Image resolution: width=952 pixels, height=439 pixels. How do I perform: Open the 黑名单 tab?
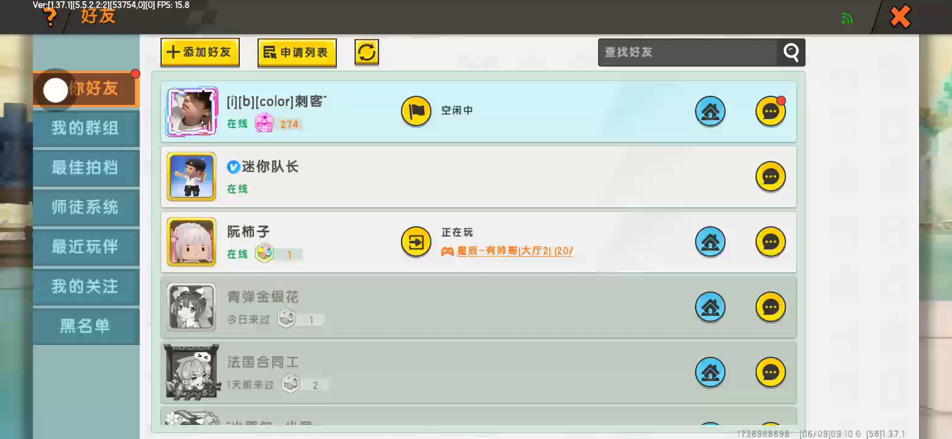[86, 326]
